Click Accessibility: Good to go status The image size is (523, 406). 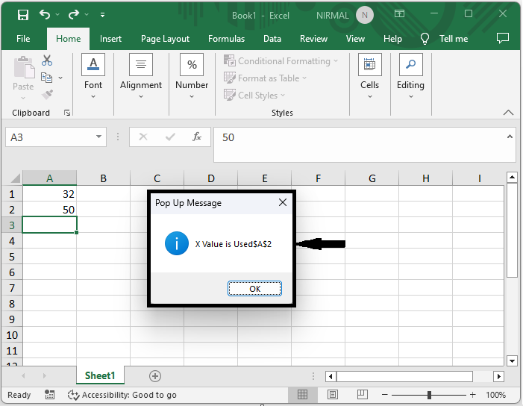click(122, 395)
